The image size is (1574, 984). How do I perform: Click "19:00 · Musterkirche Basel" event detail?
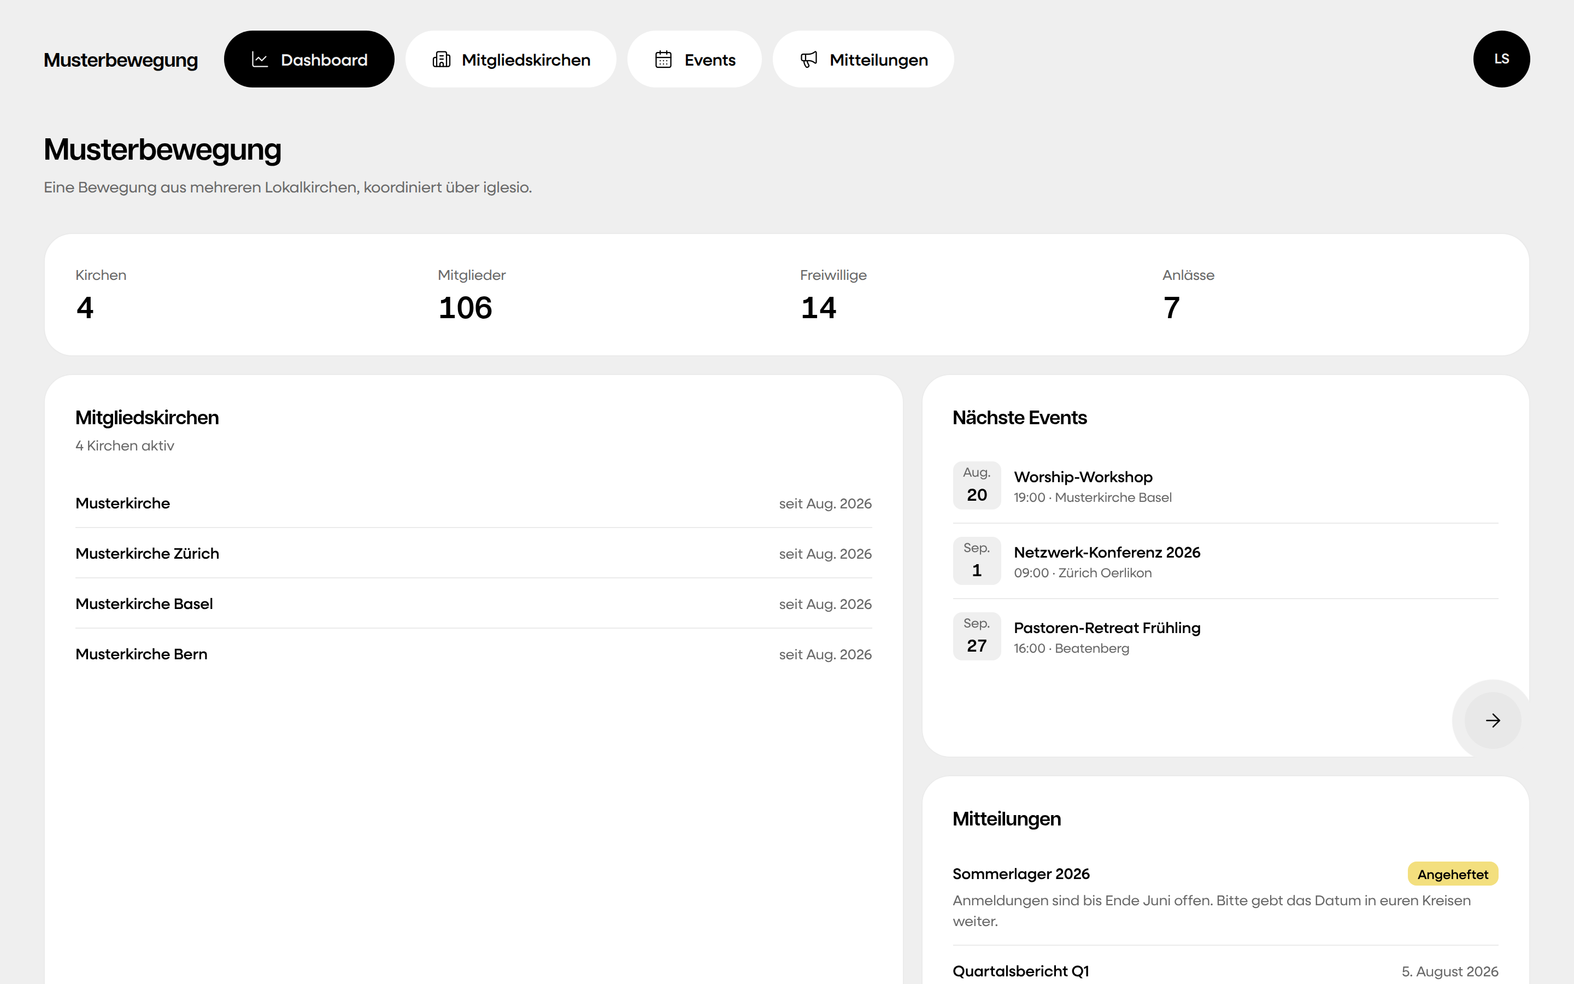point(1093,497)
